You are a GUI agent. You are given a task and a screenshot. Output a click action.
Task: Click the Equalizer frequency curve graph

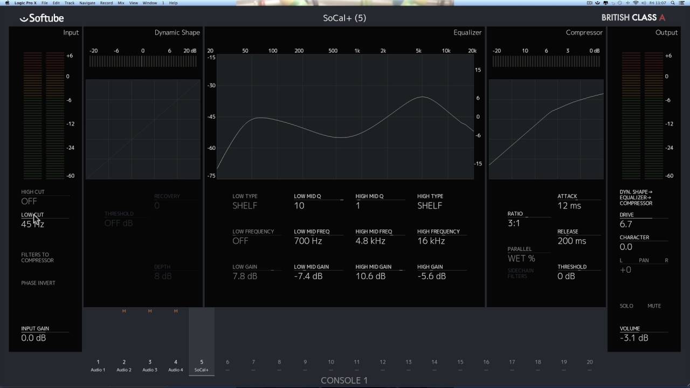[x=345, y=116]
